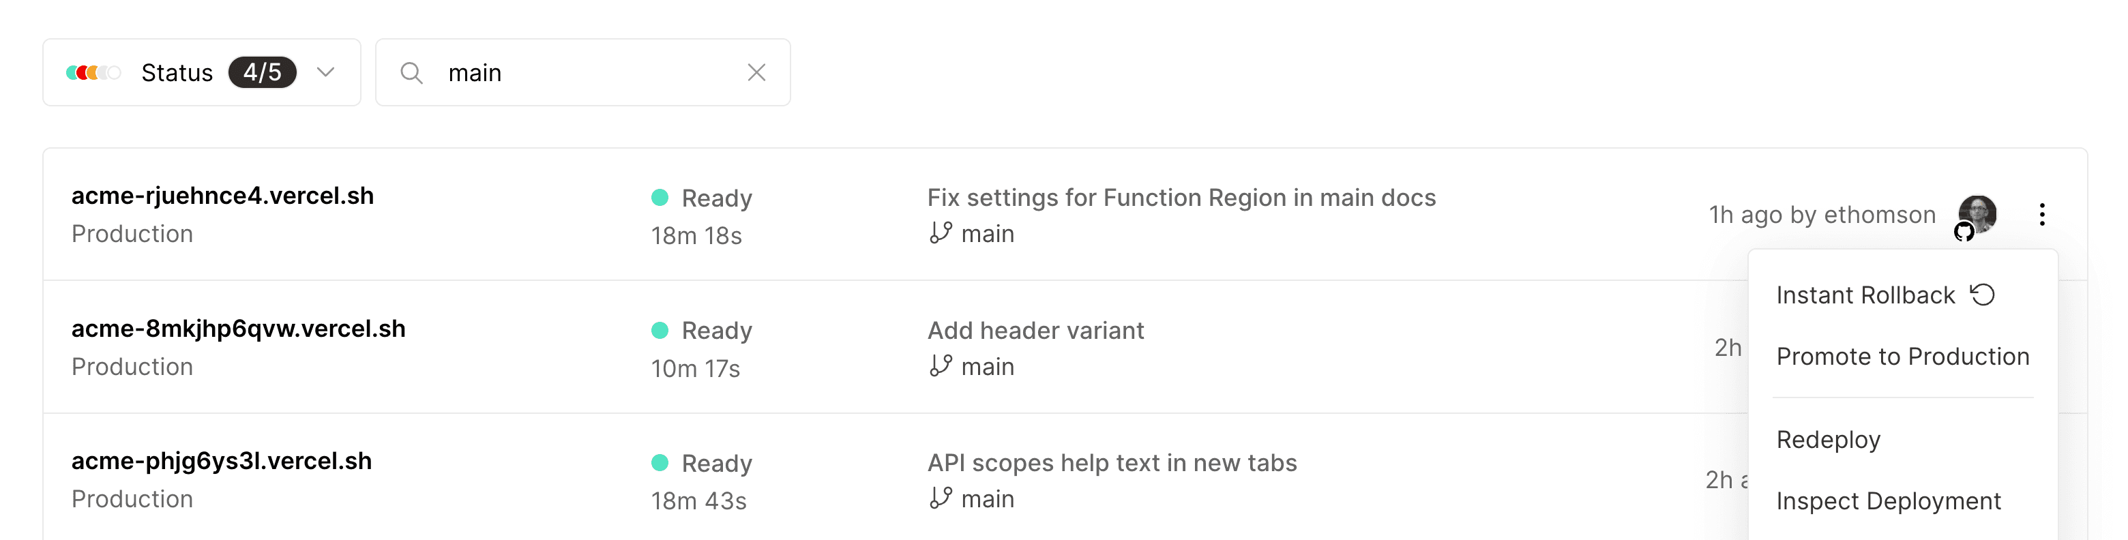
Task: Open the three-dot kebab menu
Action: (x=2041, y=215)
